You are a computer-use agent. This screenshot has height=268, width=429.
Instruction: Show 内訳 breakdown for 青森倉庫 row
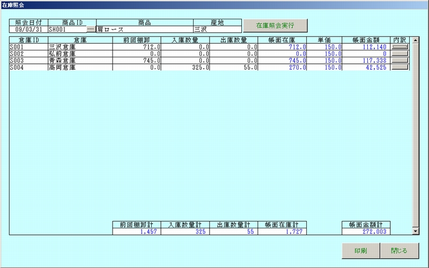(400, 61)
